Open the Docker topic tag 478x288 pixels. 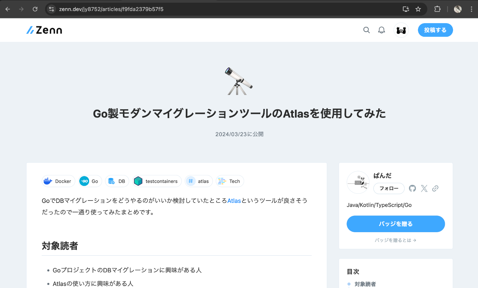(58, 181)
